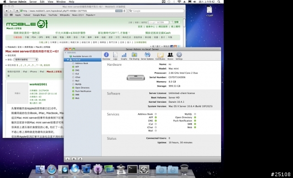The height and width of the screenshot is (178, 293).
Task: Click the YouTube bookmark in Safari
Action: click(53, 15)
